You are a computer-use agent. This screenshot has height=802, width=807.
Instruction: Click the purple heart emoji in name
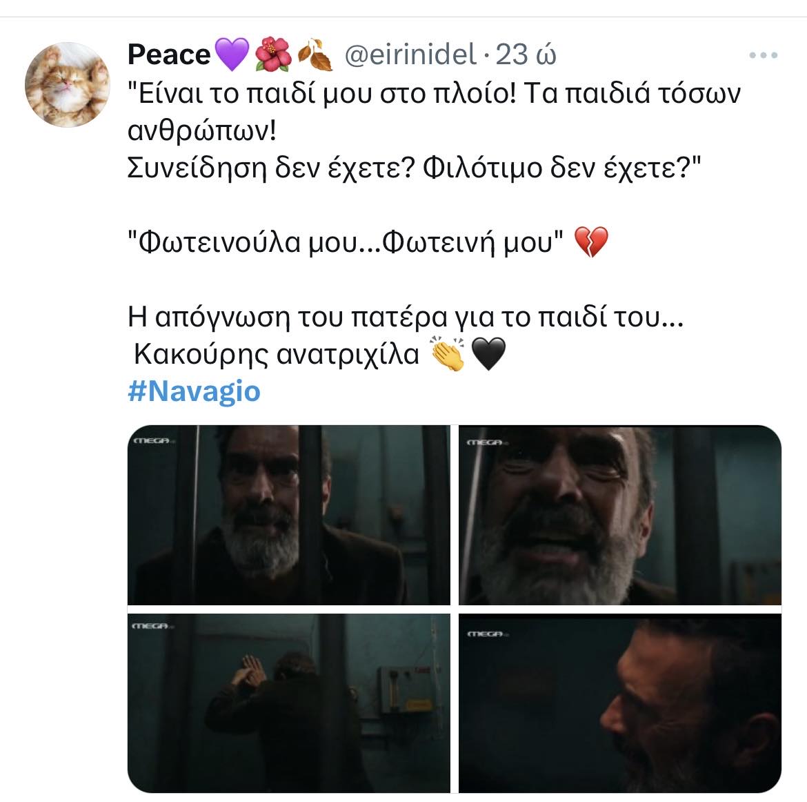(x=232, y=54)
